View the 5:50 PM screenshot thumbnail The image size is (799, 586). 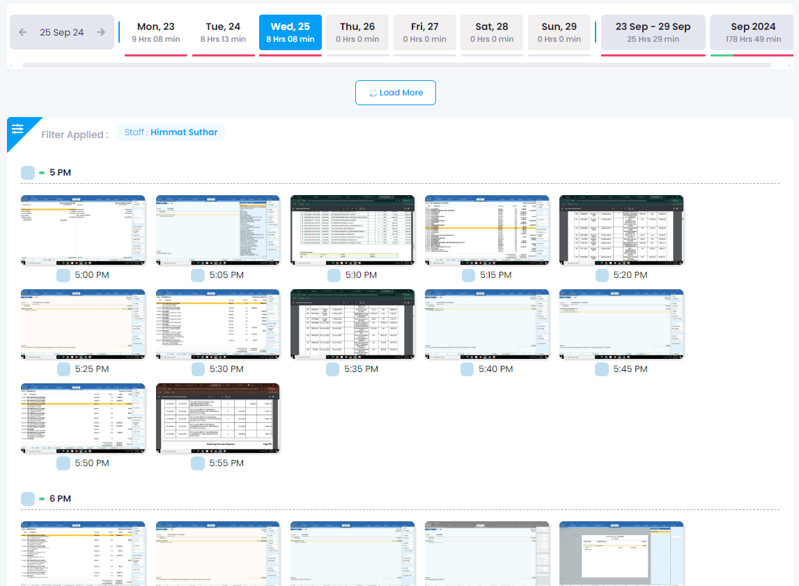click(x=83, y=418)
